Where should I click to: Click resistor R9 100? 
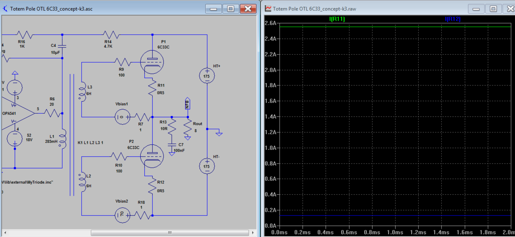pos(123,62)
